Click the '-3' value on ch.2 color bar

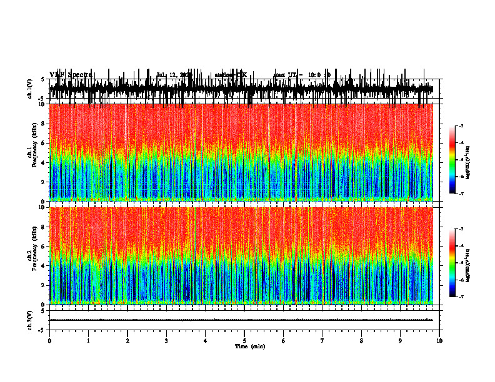coord(461,229)
